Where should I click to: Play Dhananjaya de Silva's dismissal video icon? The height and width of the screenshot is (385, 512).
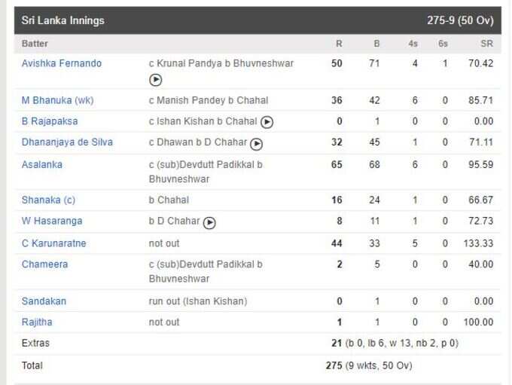click(256, 144)
